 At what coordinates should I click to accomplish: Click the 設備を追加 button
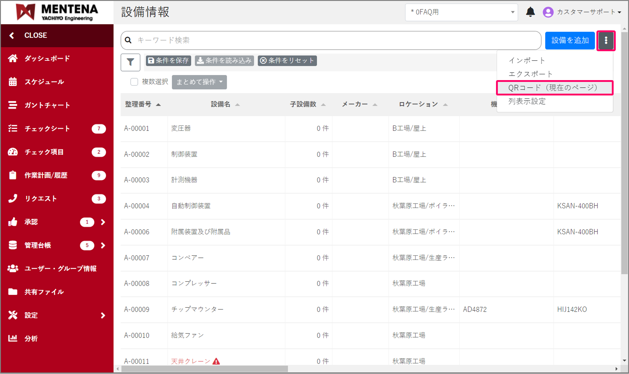point(570,40)
